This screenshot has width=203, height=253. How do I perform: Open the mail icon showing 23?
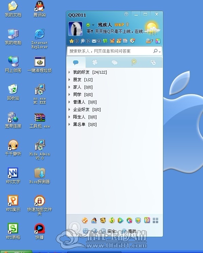[96, 41]
